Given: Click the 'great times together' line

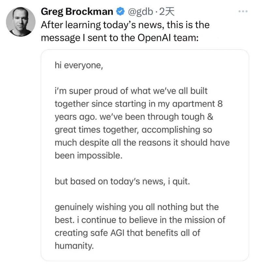Looking at the screenshot, I should click(x=133, y=130).
